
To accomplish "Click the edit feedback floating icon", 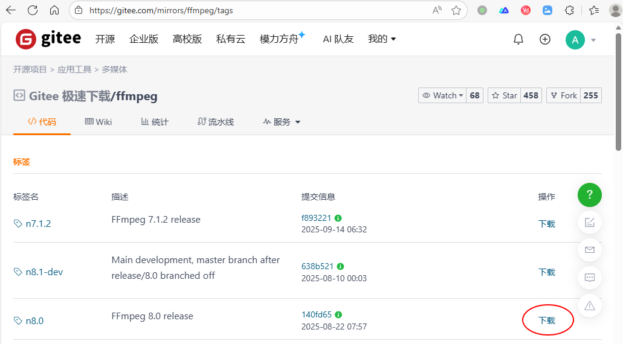I will (x=590, y=223).
